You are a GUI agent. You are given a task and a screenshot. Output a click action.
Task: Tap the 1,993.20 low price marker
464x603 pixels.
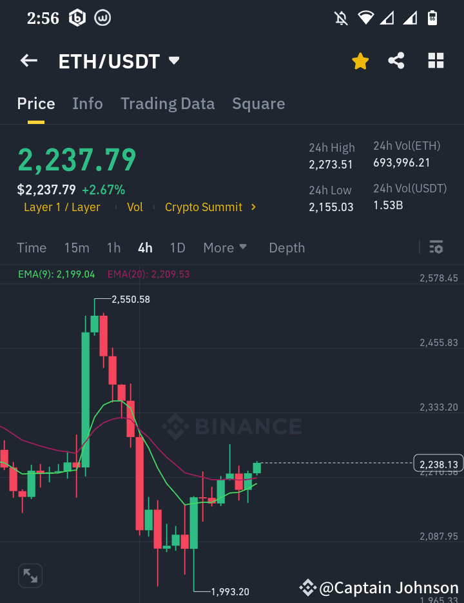[230, 592]
